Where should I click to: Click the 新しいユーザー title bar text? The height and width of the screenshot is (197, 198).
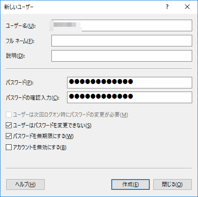pos(19,7)
